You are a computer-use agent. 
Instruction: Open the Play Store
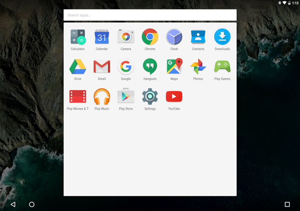coord(126,96)
